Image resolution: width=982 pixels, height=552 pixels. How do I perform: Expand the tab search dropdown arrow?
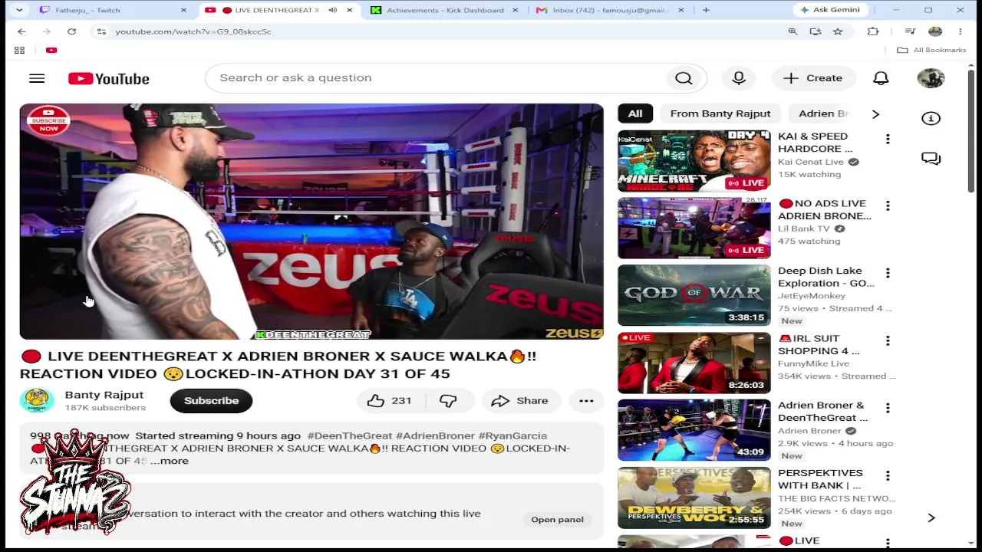click(x=19, y=10)
